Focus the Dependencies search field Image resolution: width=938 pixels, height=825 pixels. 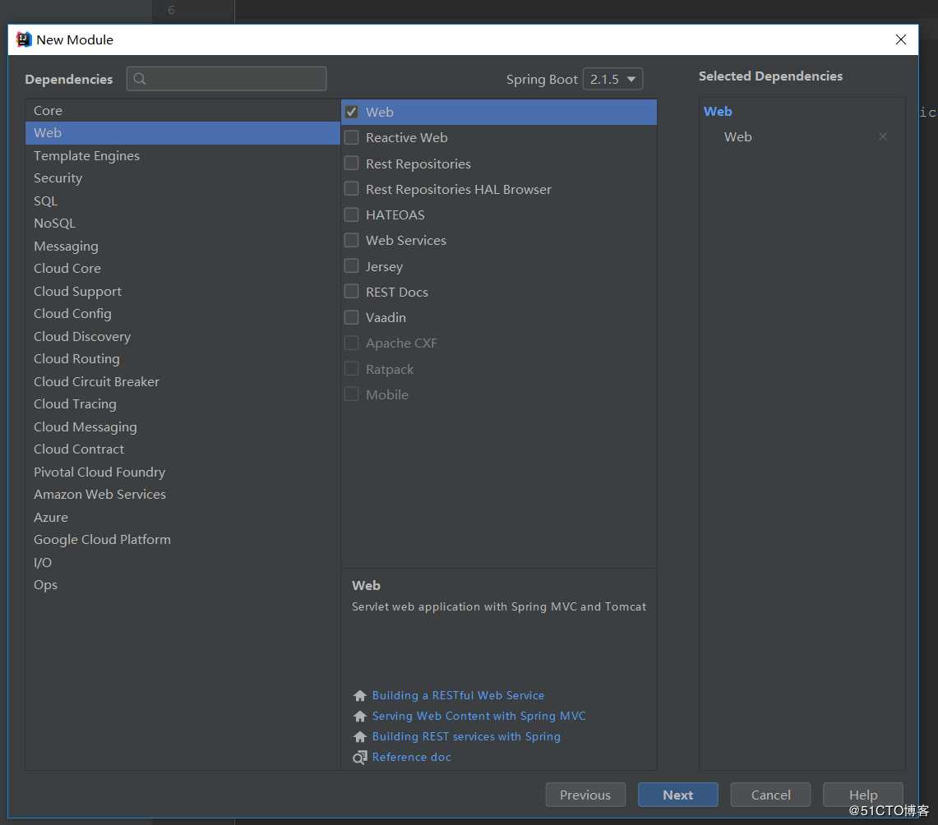pyautogui.click(x=226, y=79)
